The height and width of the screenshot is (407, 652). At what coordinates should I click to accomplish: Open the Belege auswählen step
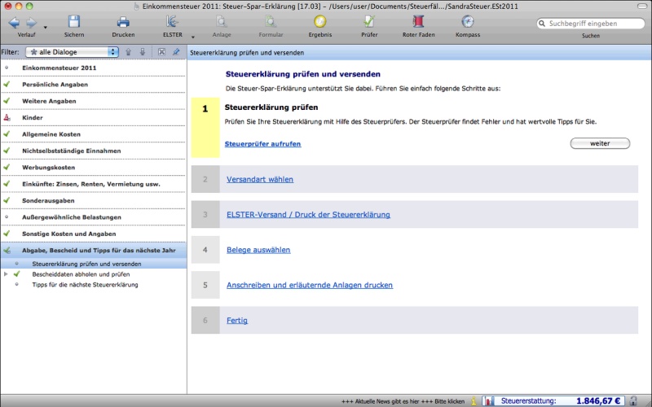point(258,250)
